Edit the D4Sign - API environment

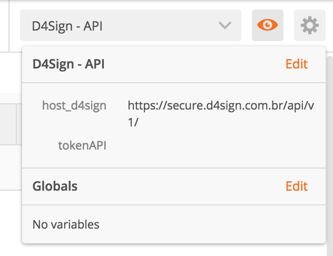point(297,64)
